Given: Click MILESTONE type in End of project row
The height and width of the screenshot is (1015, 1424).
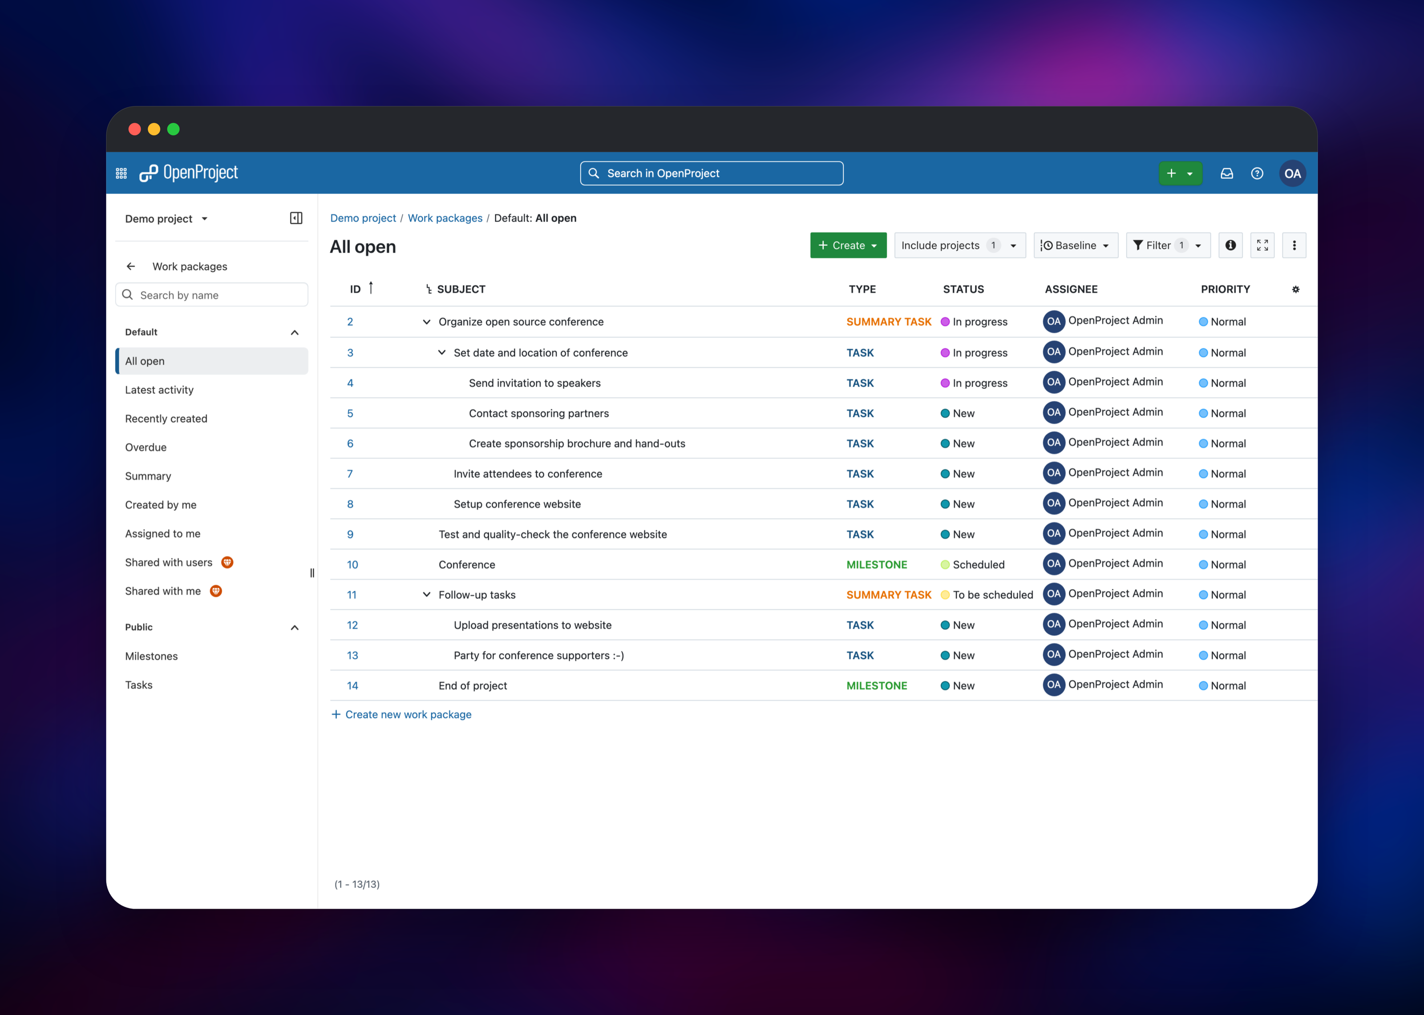Looking at the screenshot, I should tap(876, 685).
